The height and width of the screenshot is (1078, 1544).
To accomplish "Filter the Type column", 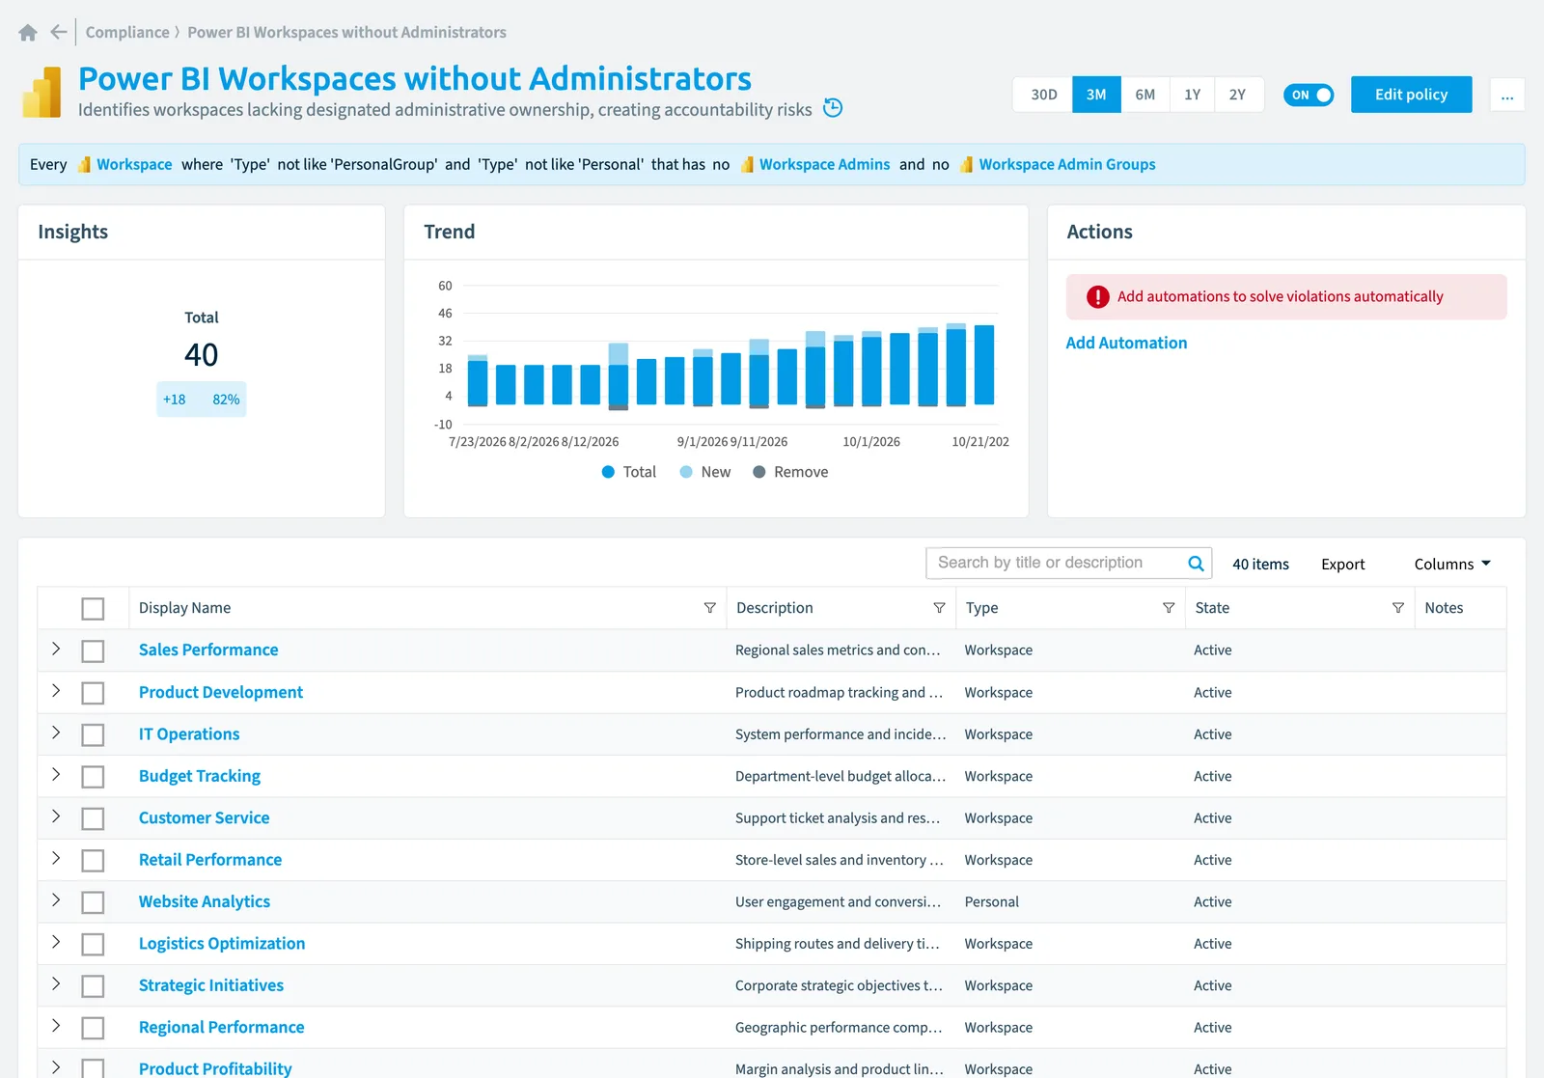I will pos(1169,608).
